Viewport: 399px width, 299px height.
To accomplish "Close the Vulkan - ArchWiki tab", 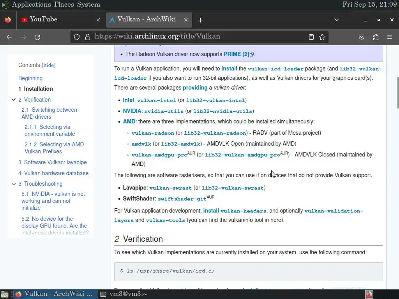I will pyautogui.click(x=186, y=20).
